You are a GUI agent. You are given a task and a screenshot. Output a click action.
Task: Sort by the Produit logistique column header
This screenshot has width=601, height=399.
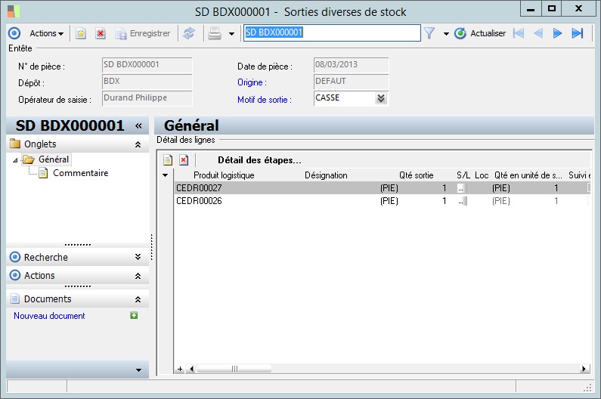(224, 175)
